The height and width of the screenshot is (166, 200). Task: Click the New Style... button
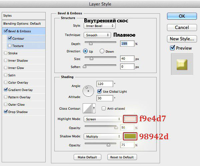click(182, 39)
